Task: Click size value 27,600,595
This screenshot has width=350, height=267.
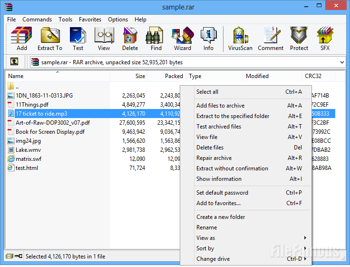Action: pos(132,123)
